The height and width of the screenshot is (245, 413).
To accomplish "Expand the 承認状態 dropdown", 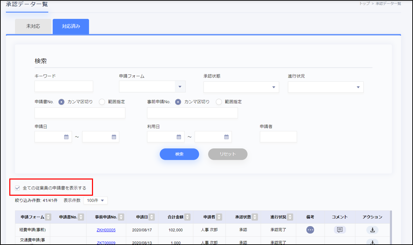I will pos(273,87).
